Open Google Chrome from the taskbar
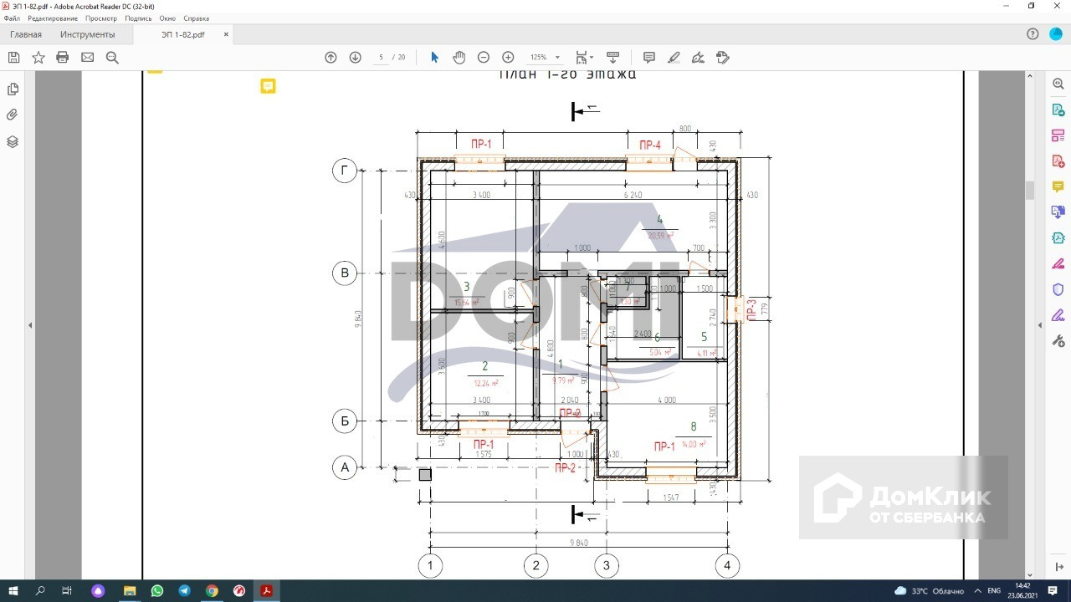 tap(212, 591)
